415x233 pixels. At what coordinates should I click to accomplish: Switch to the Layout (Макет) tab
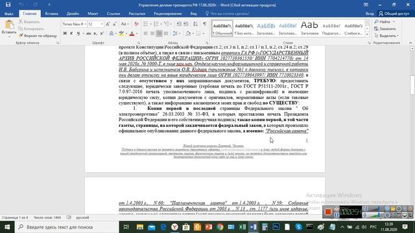coord(93,14)
